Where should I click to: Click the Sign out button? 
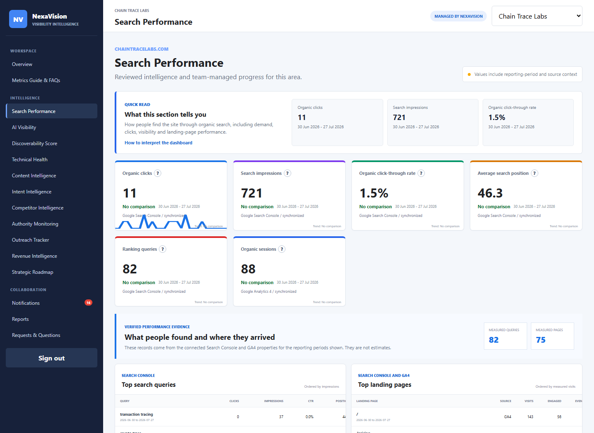(x=52, y=358)
